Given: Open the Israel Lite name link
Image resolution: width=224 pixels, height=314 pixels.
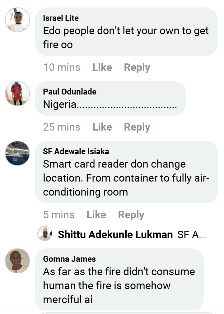Looking at the screenshot, I should point(61,18).
